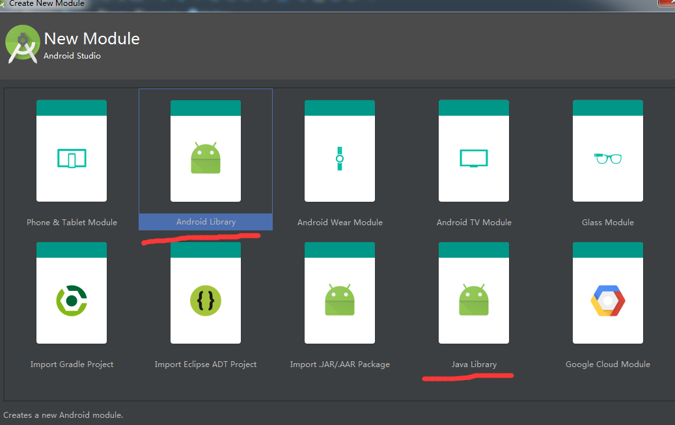The height and width of the screenshot is (425, 675).
Task: Click the highlighted "Android Library" label
Action: click(206, 222)
